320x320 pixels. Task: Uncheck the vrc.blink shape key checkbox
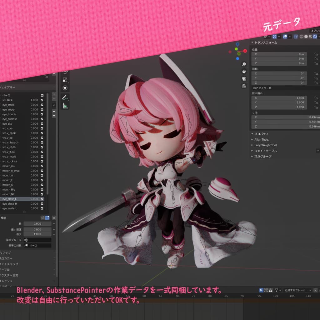(42, 100)
